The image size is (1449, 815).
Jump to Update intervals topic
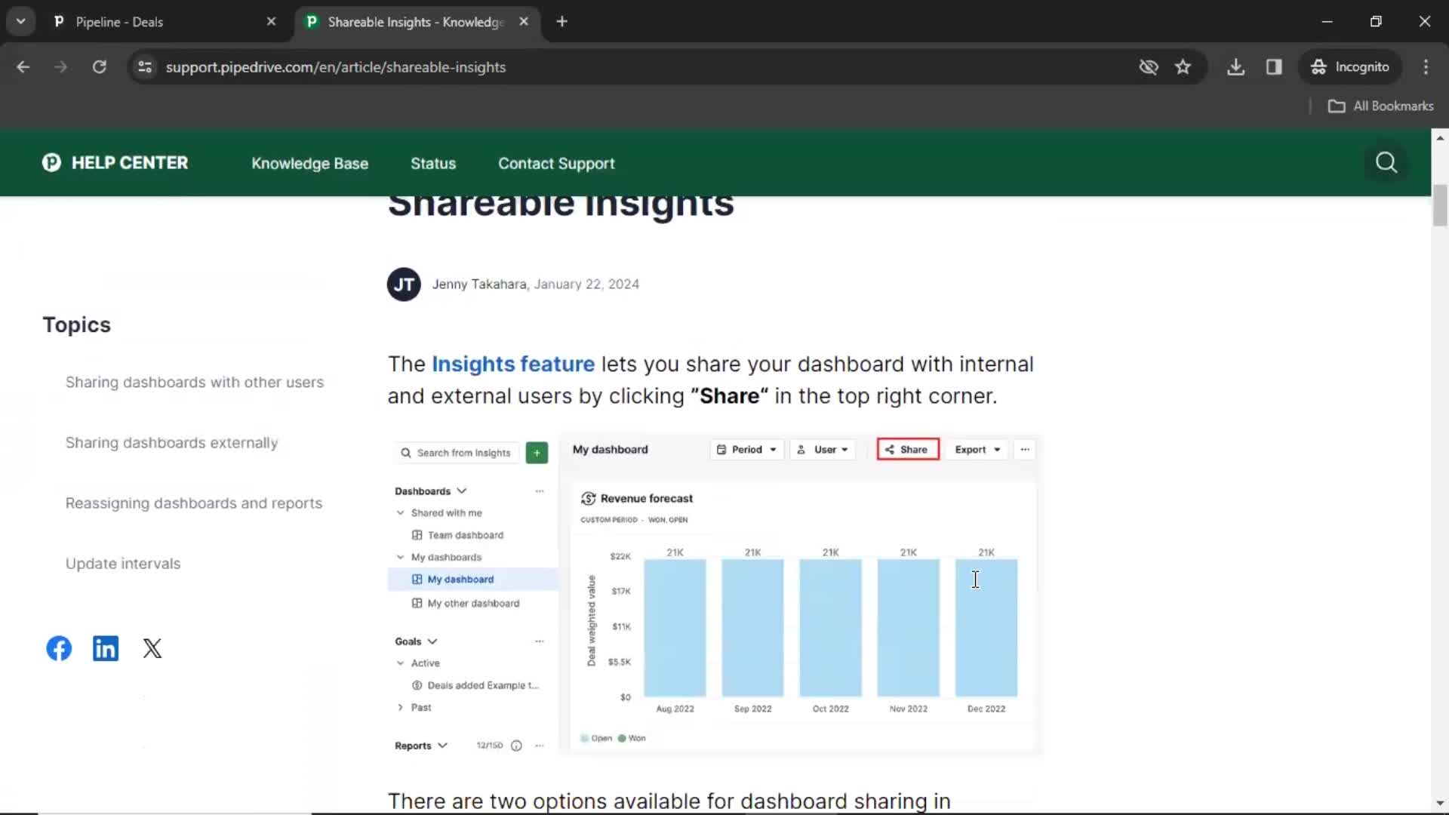[x=123, y=563]
